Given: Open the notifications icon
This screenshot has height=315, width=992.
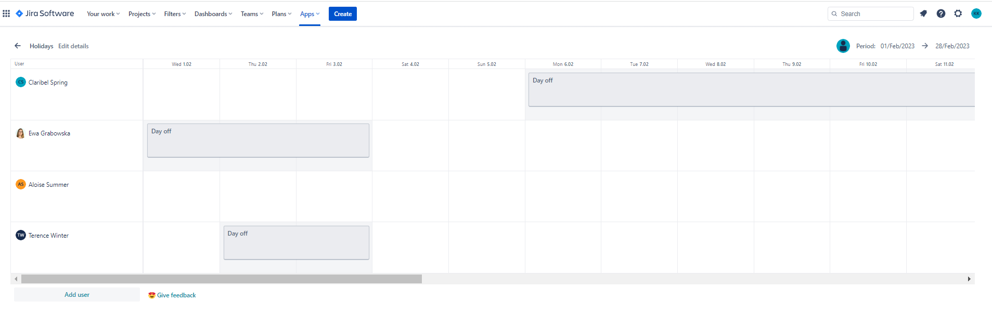Looking at the screenshot, I should click(923, 13).
